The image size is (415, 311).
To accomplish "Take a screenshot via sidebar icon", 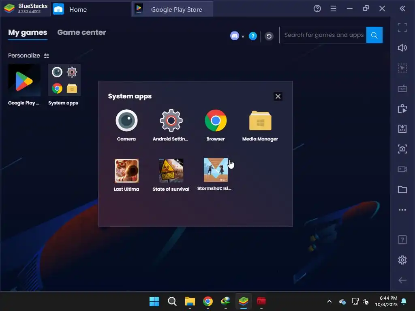I will pos(402,149).
